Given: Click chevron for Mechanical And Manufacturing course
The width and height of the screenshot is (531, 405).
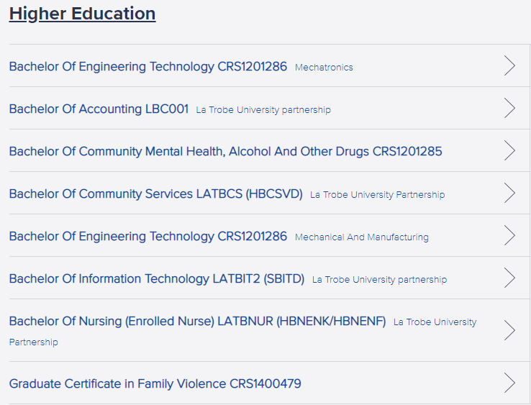Looking at the screenshot, I should [509, 235].
